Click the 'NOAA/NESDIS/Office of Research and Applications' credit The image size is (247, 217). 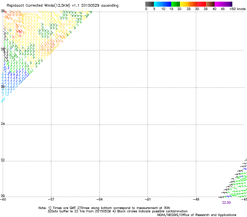click(x=197, y=215)
